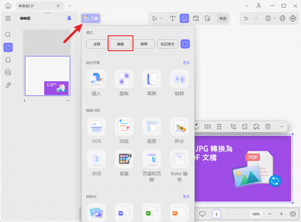
Task: Convert to Excel icon under 转换为
Action: [x=152, y=212]
